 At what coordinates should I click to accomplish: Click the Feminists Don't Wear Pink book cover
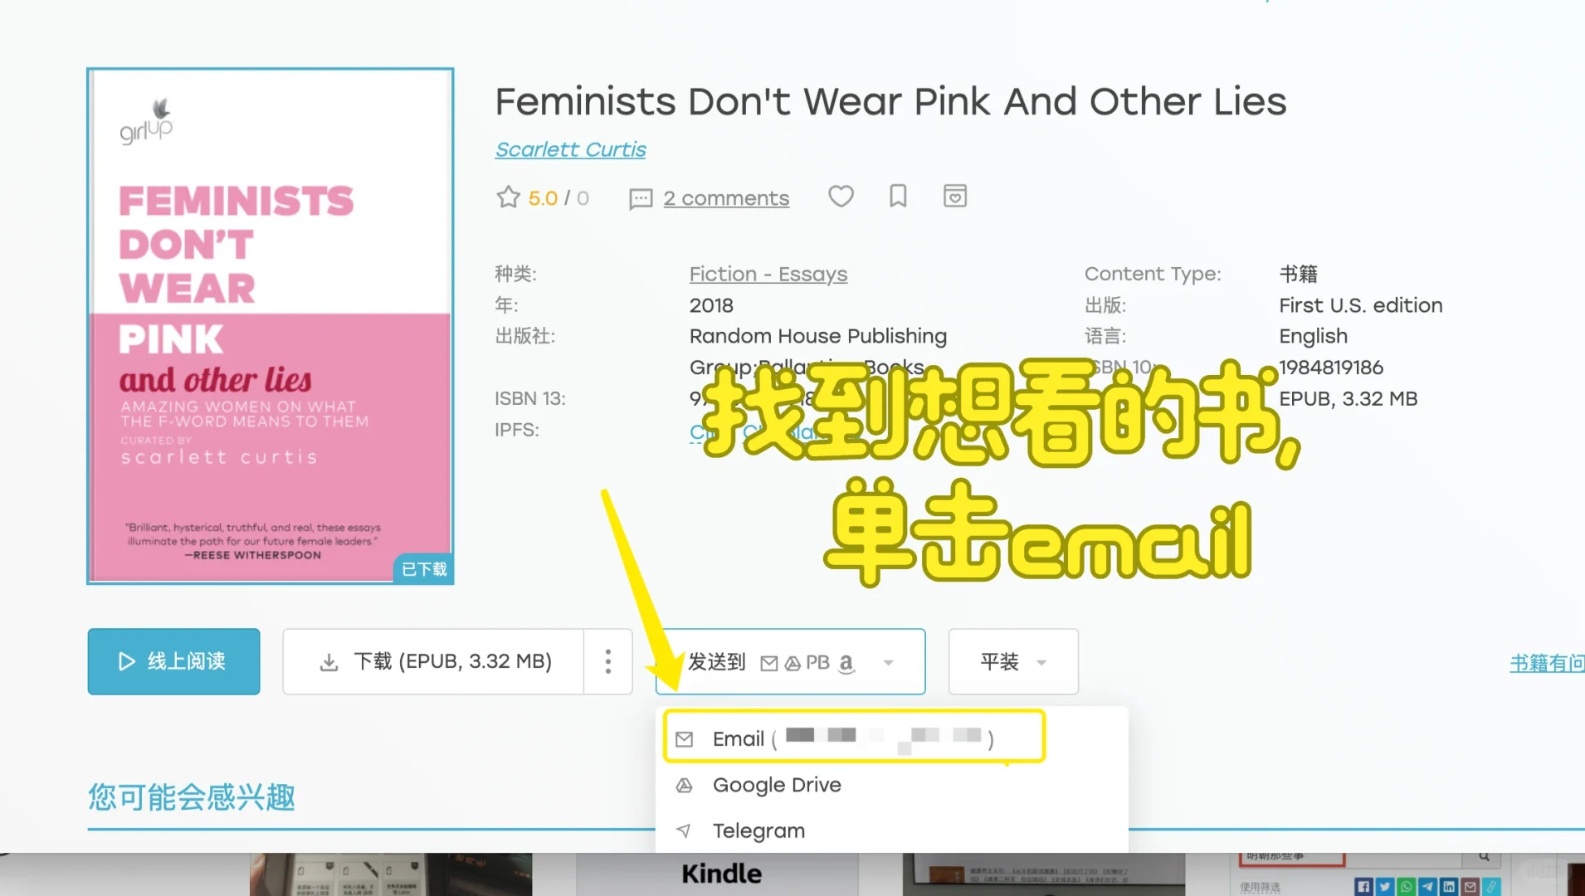pos(271,326)
